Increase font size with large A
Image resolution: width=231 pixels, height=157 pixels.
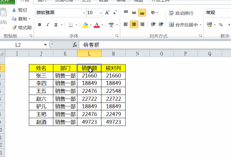(107, 13)
